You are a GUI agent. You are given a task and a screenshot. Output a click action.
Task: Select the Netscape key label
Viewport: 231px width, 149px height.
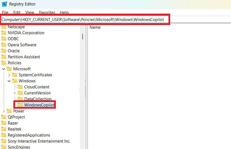(x=16, y=27)
